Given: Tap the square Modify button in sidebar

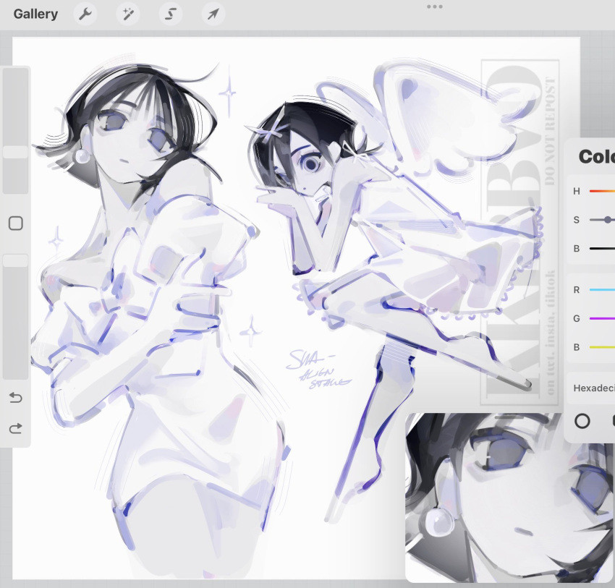Looking at the screenshot, I should (16, 223).
